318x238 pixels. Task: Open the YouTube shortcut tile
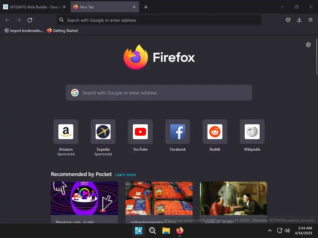pyautogui.click(x=140, y=132)
